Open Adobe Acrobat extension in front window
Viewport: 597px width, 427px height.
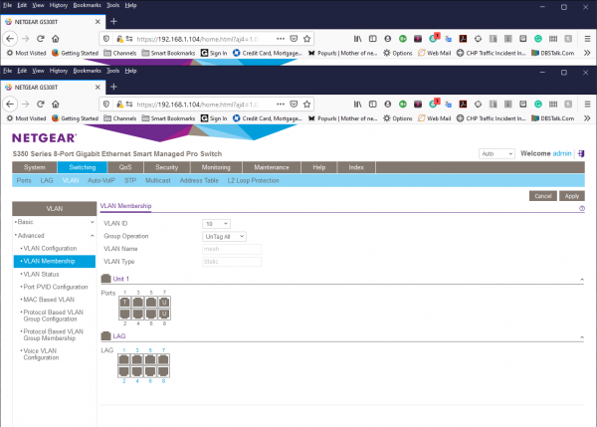pos(463,104)
